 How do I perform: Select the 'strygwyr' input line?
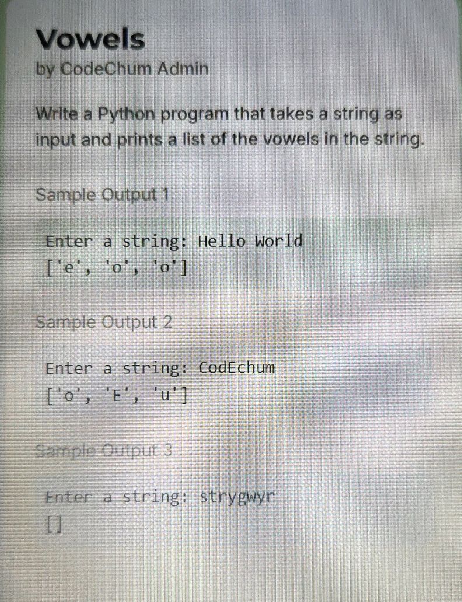tap(160, 497)
